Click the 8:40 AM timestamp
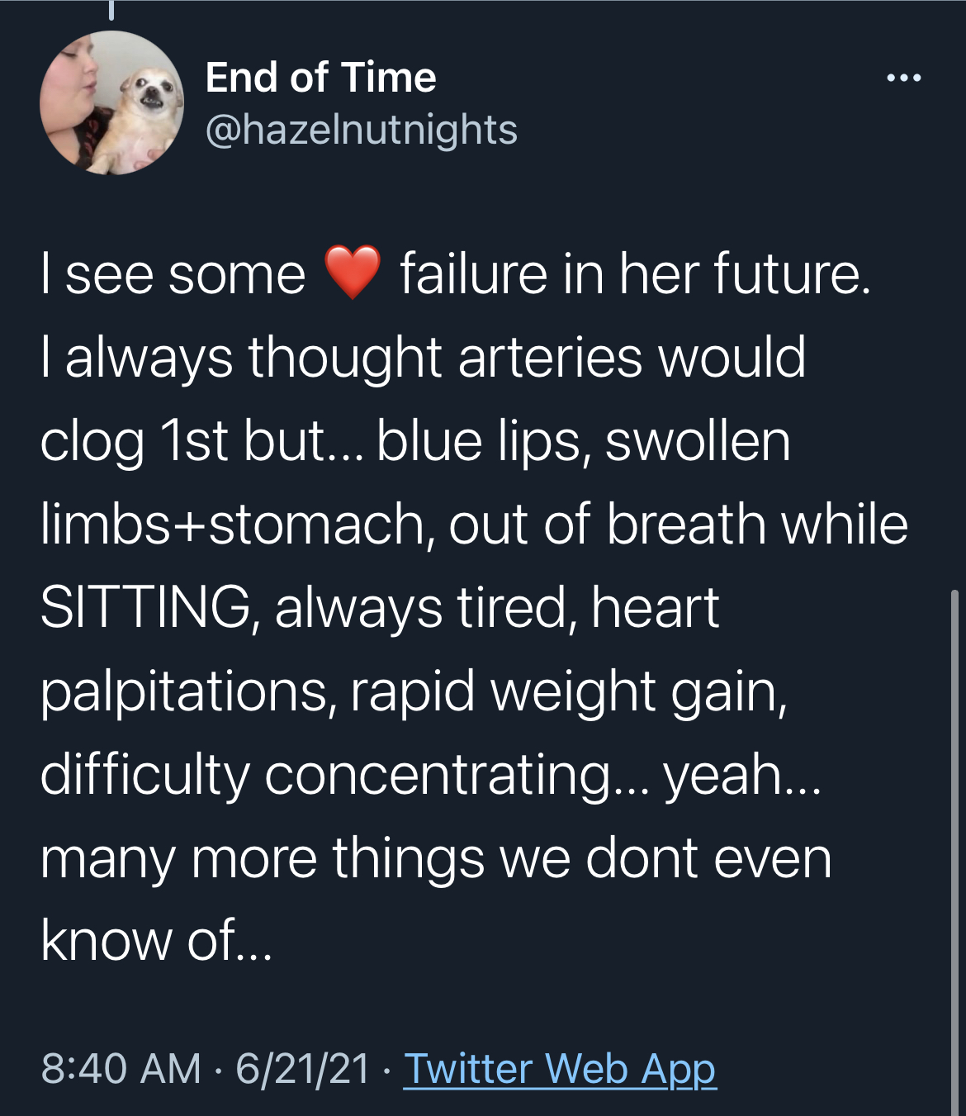This screenshot has width=966, height=1116. tap(121, 1068)
